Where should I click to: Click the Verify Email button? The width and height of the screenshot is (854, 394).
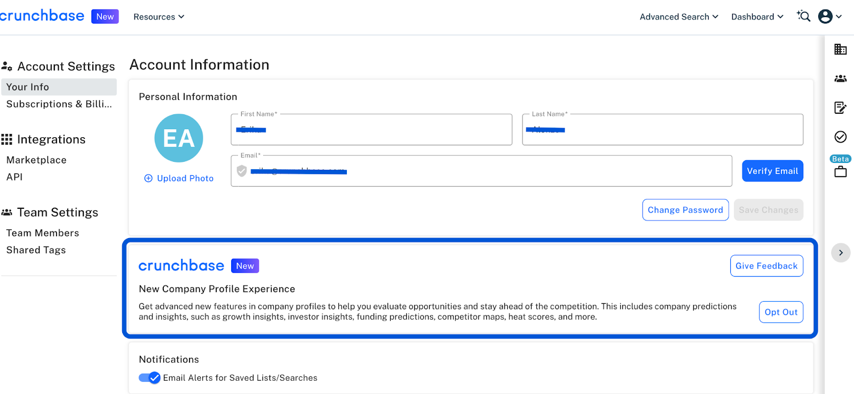click(772, 171)
